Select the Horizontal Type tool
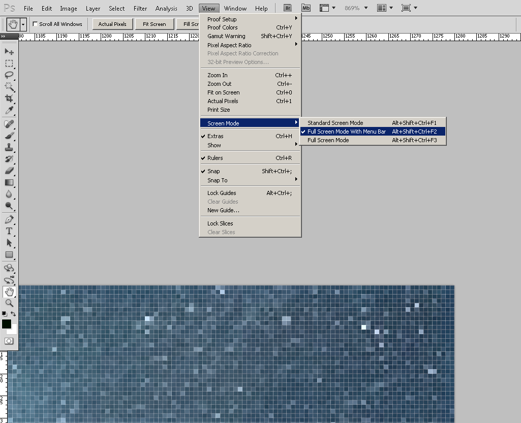This screenshot has width=521, height=423. 9,231
